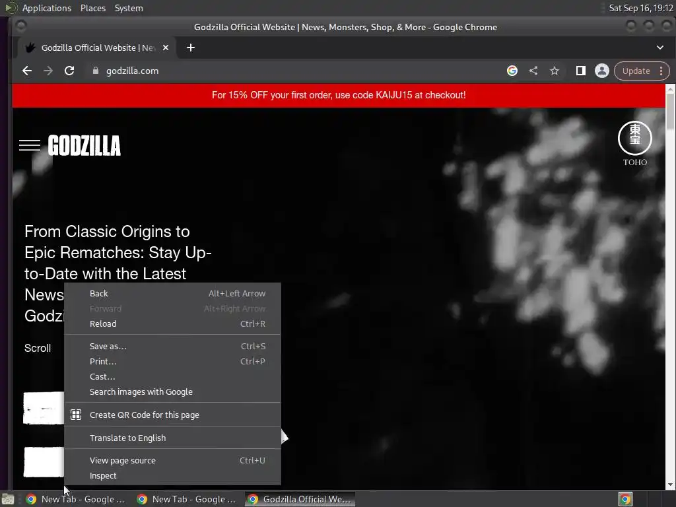Select Save as... in the context menu
Image resolution: width=676 pixels, height=507 pixels.
(x=172, y=346)
